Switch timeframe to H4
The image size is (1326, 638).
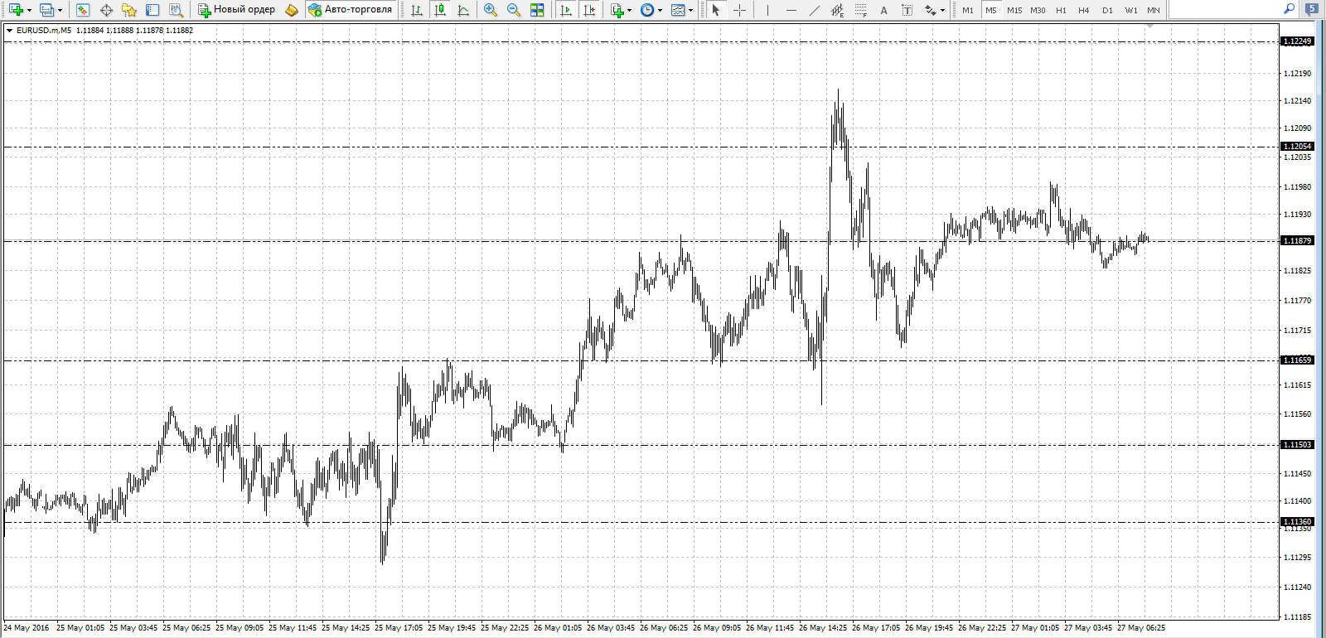click(1084, 10)
